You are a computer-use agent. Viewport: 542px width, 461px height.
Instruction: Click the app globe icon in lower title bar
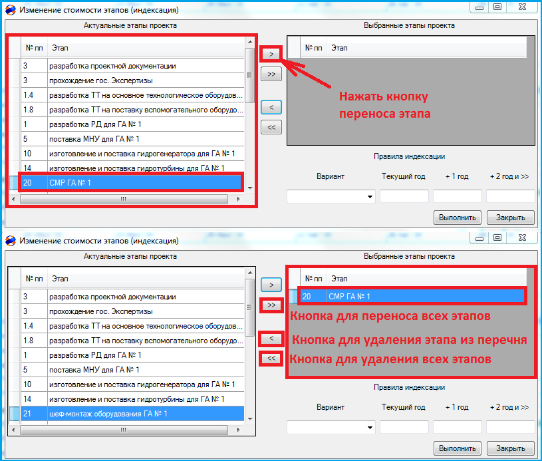11,240
